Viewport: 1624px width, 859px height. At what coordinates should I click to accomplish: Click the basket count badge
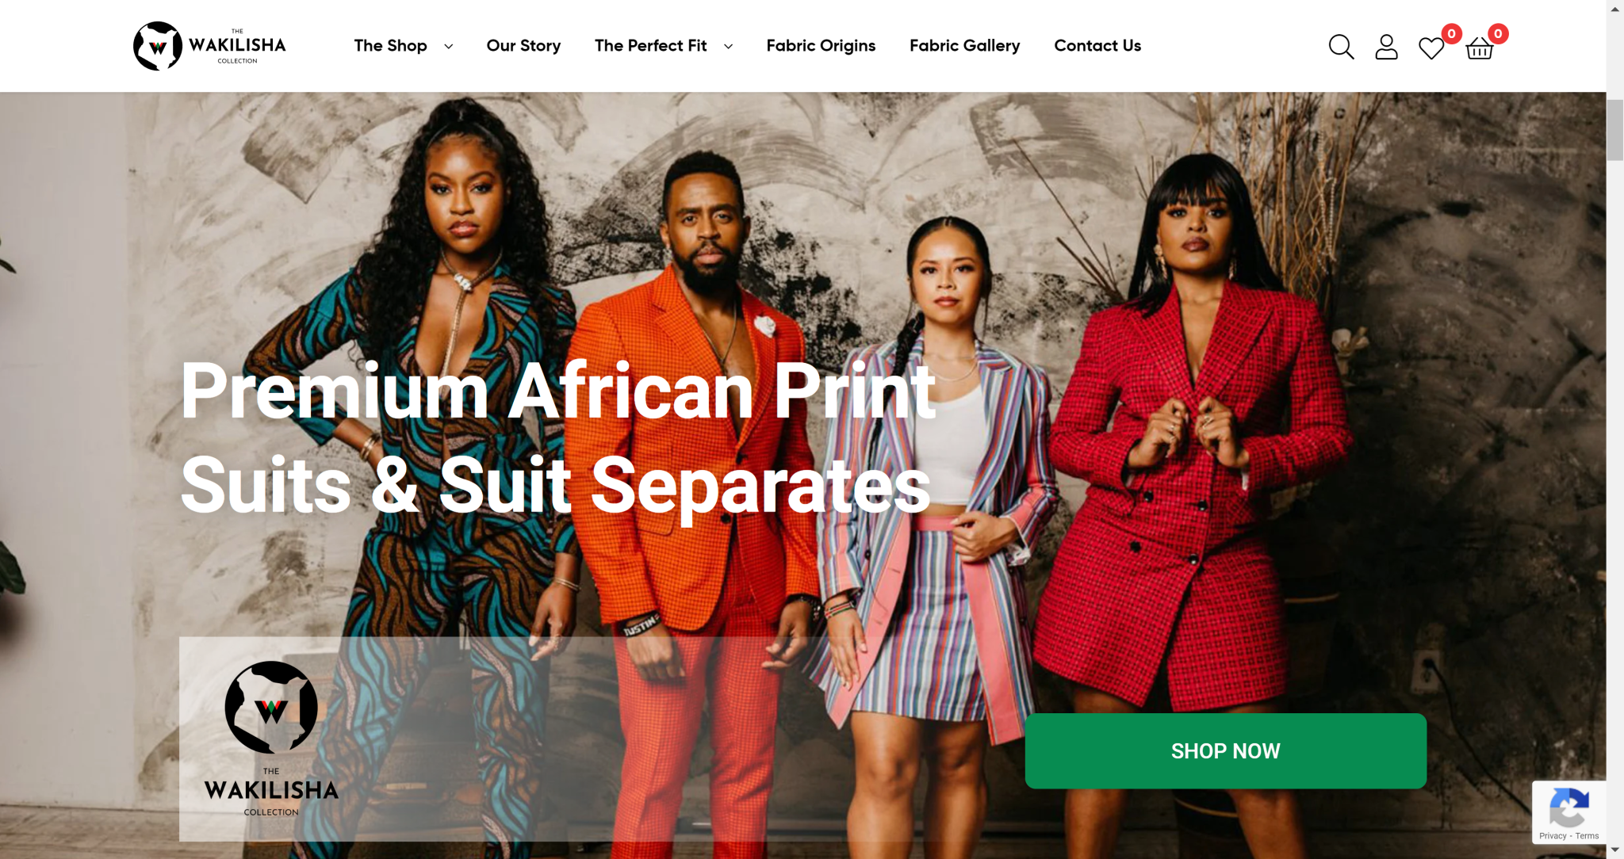(1498, 33)
